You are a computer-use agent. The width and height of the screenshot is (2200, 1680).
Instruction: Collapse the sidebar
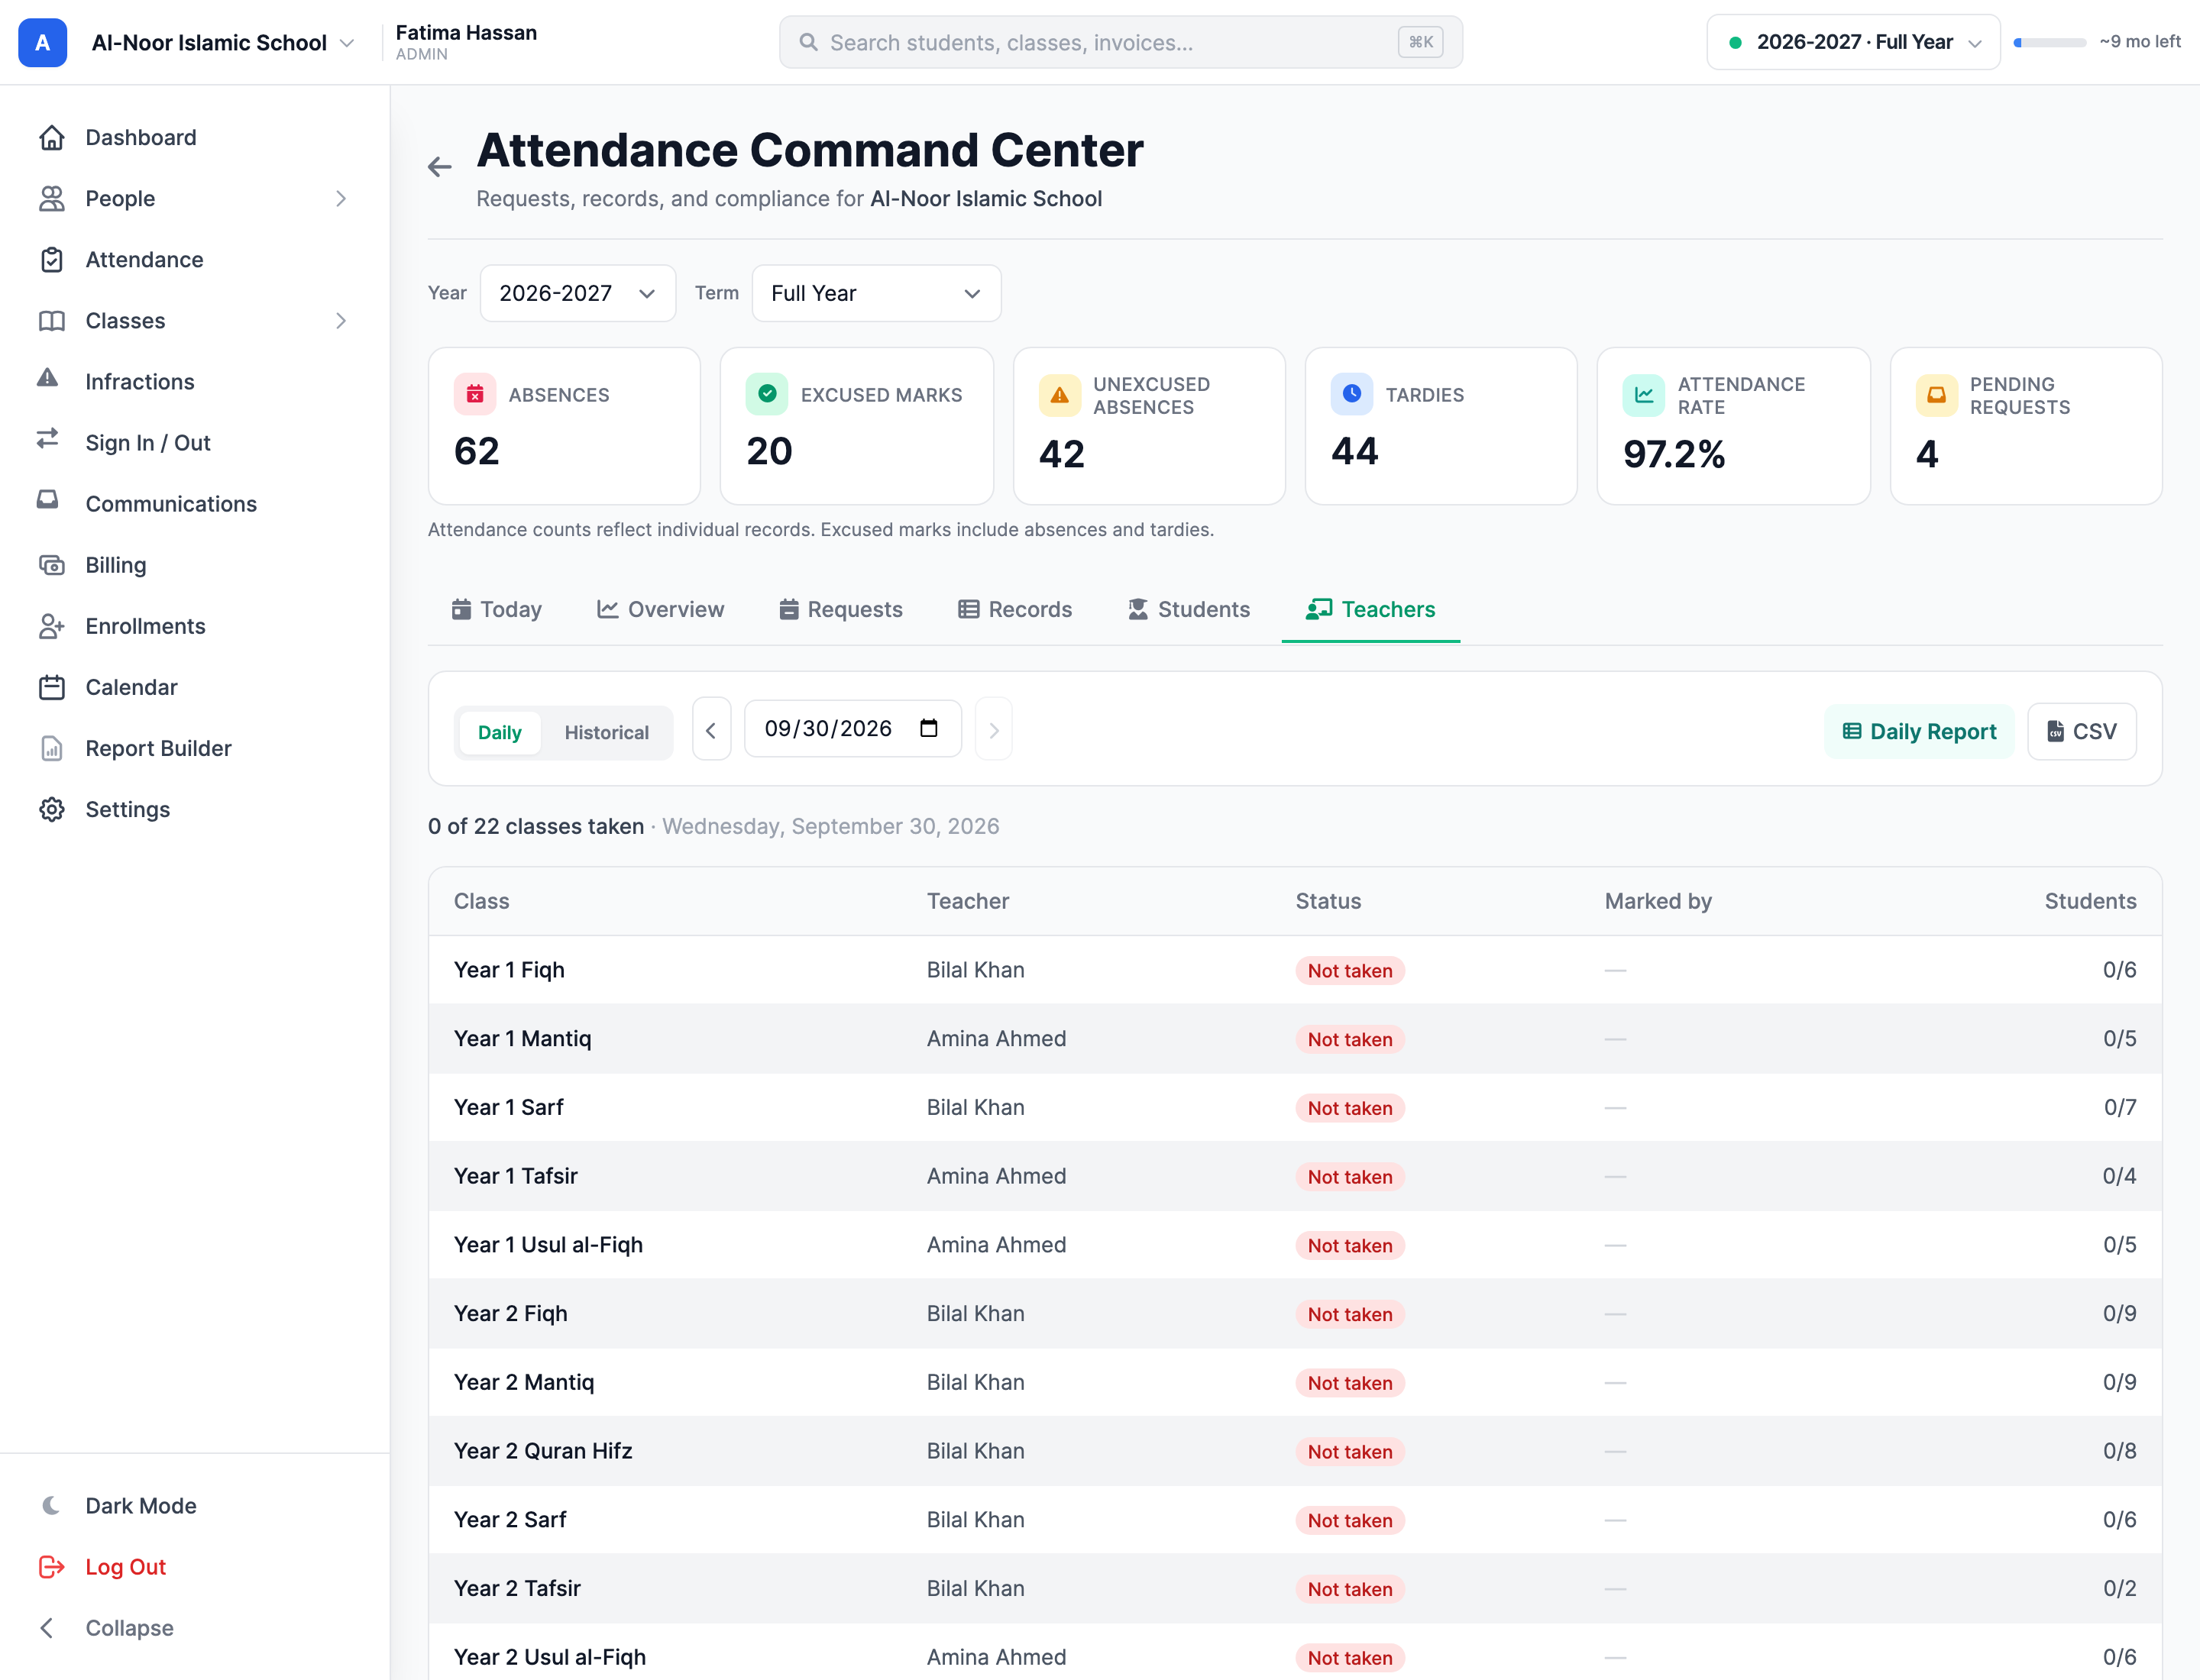coord(106,1628)
